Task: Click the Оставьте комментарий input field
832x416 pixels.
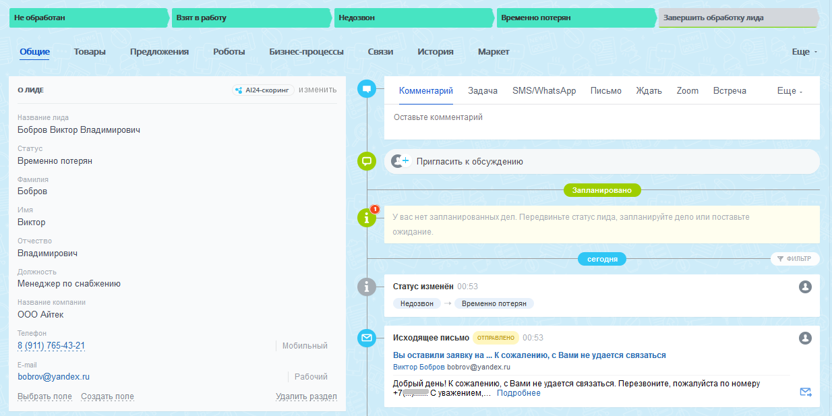Action: pos(600,118)
